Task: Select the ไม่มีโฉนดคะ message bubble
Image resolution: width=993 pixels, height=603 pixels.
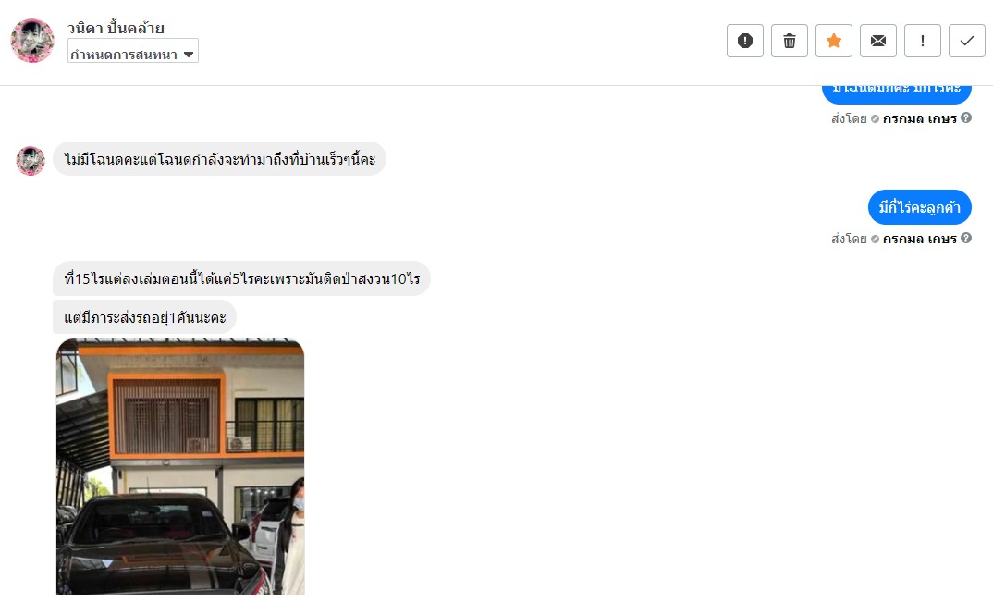Action: (219, 159)
